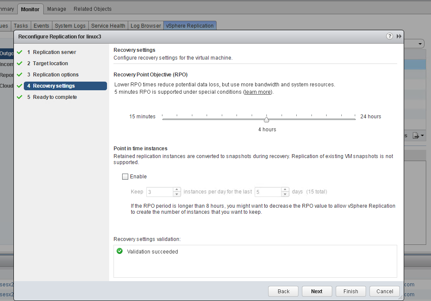Viewport: 431px width, 301px height.
Task: Click the dialog resize grip corner
Action: point(401,298)
